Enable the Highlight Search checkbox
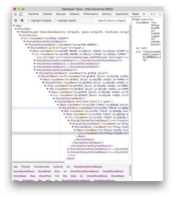This screenshot has height=198, width=175. pos(55,20)
